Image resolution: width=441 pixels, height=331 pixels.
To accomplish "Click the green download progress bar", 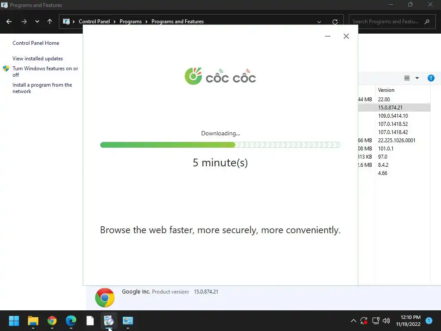I will [x=220, y=145].
